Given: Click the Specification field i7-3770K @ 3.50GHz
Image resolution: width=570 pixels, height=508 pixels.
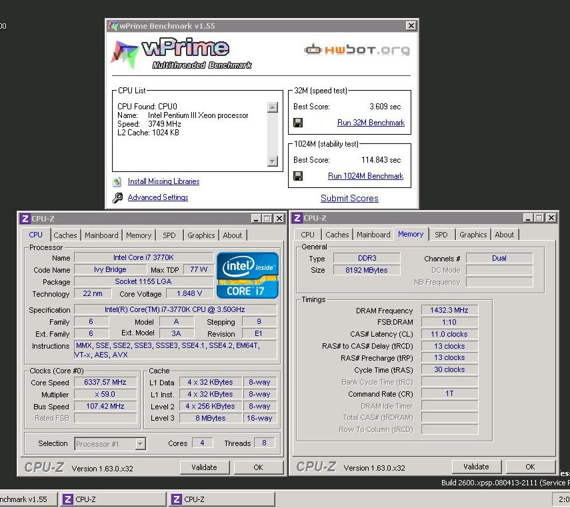Looking at the screenshot, I should tap(175, 310).
